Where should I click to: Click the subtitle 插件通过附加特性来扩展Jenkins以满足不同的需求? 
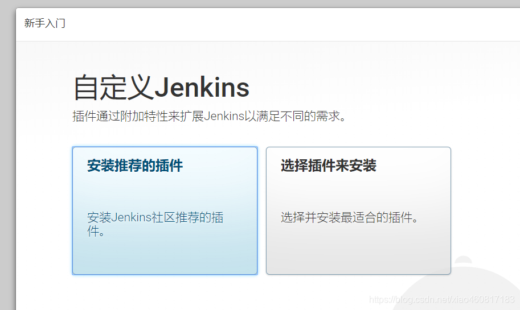209,116
